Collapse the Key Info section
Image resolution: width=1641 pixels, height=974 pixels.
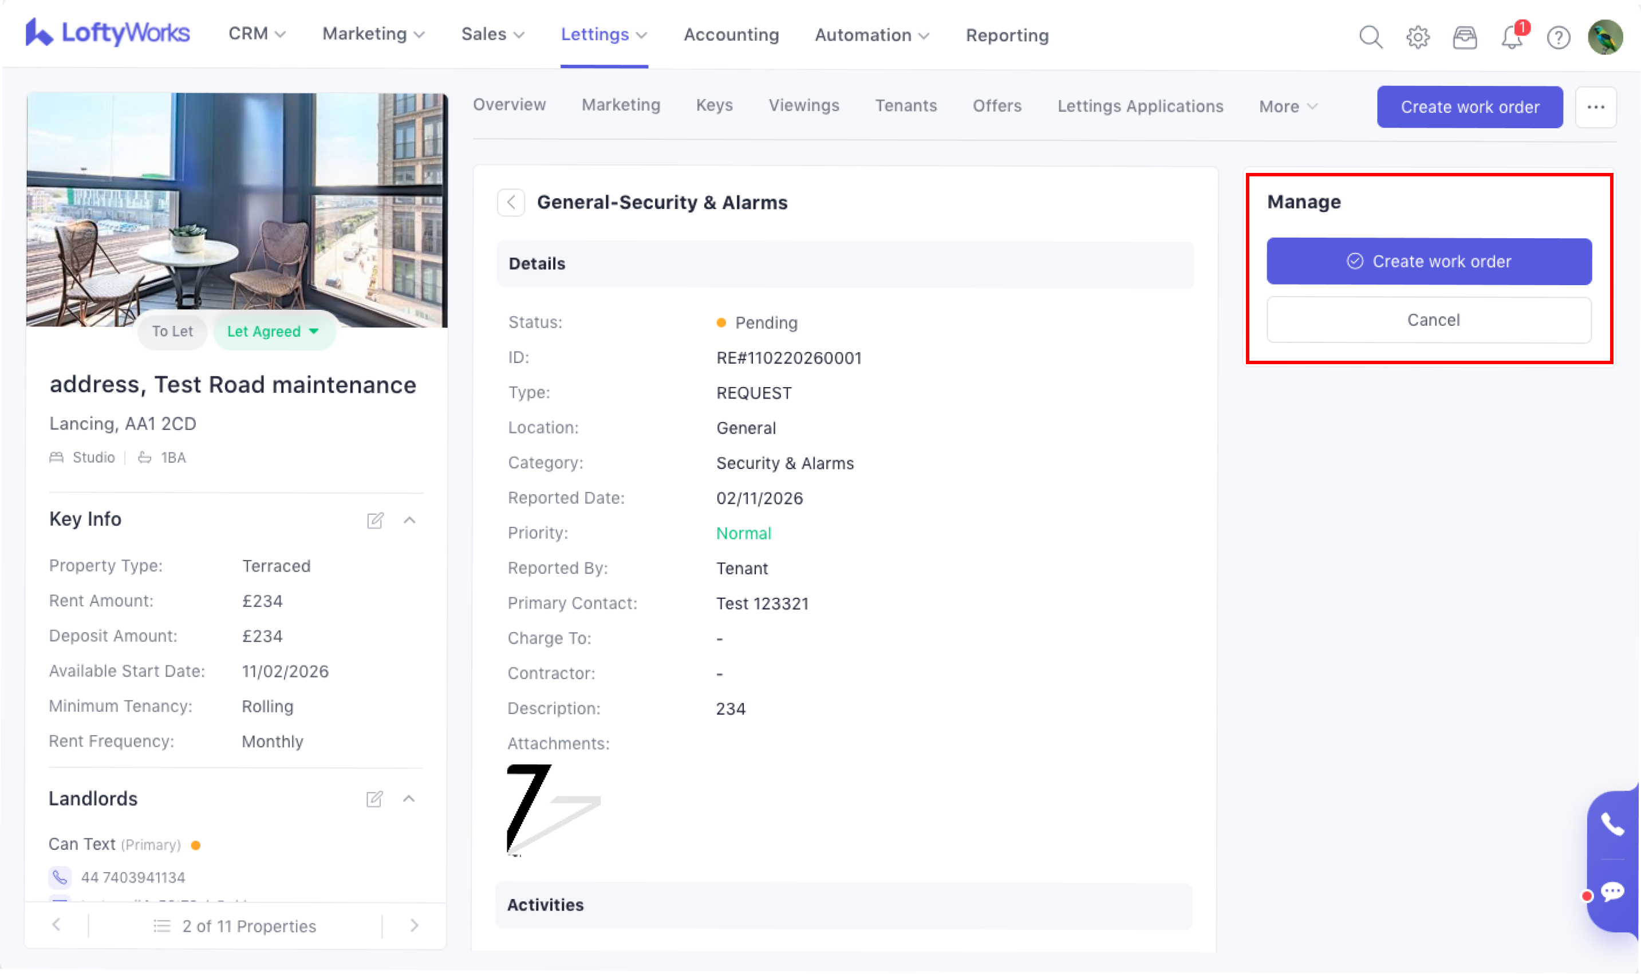[409, 520]
